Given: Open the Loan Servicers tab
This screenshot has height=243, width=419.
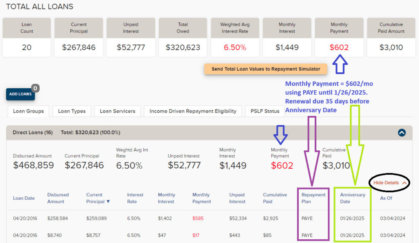Looking at the screenshot, I should (x=117, y=111).
